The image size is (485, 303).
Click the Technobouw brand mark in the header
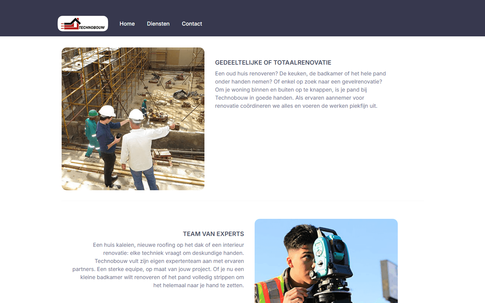pyautogui.click(x=83, y=23)
